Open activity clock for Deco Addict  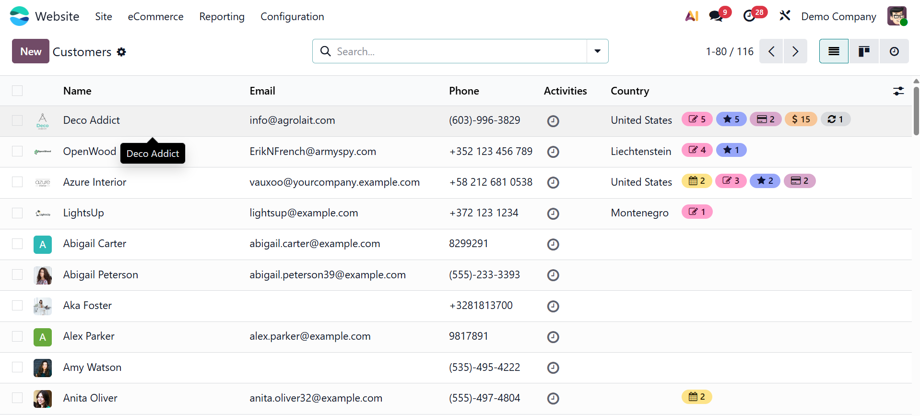[553, 121]
